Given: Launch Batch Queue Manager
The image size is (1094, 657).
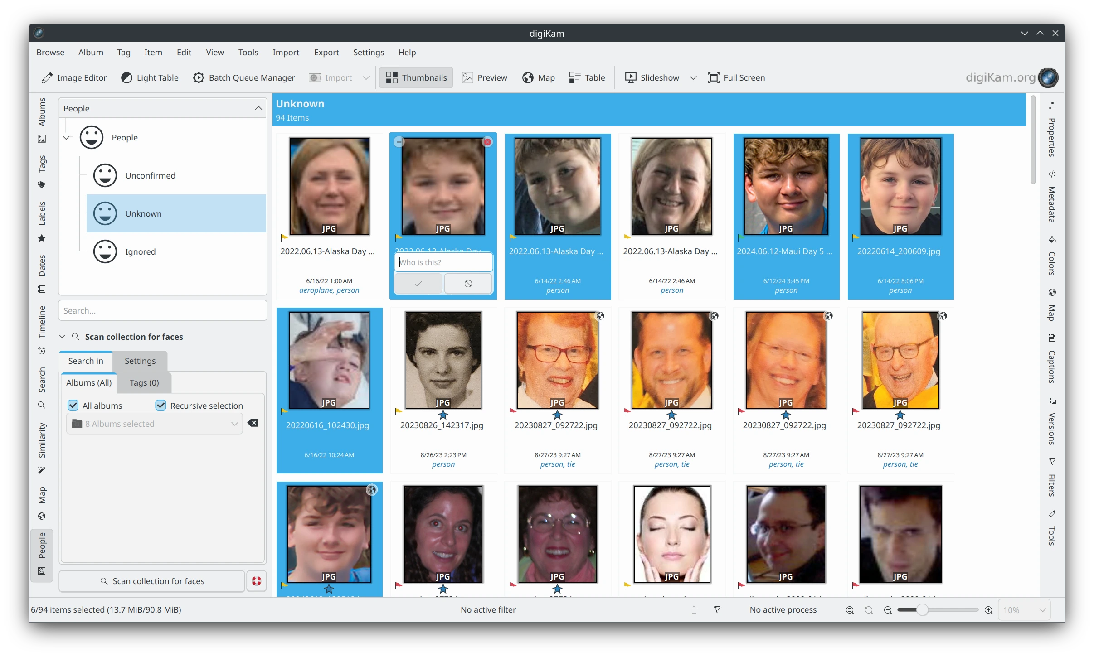Looking at the screenshot, I should point(243,77).
